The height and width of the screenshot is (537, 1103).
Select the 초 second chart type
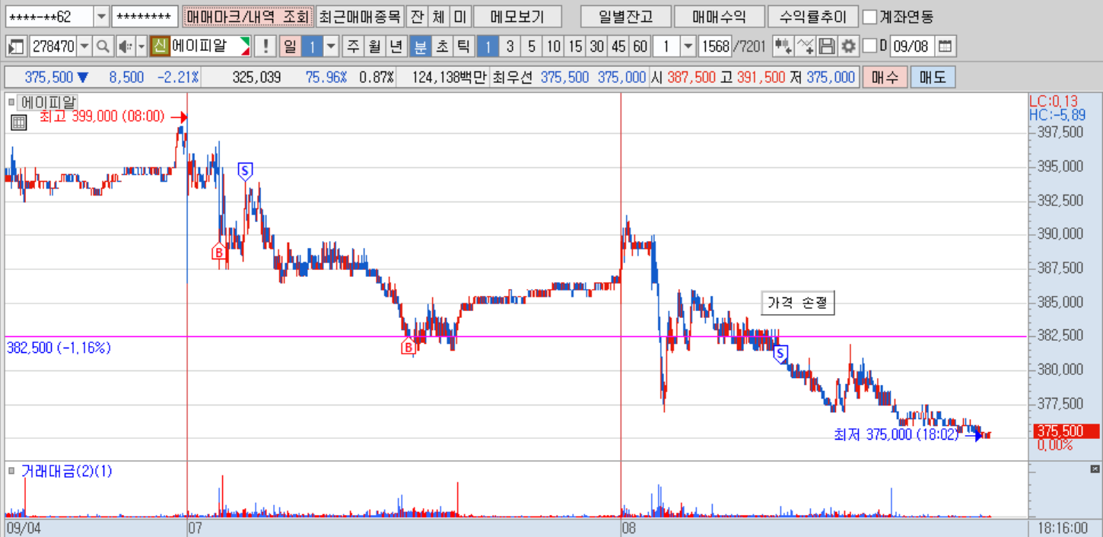point(441,46)
